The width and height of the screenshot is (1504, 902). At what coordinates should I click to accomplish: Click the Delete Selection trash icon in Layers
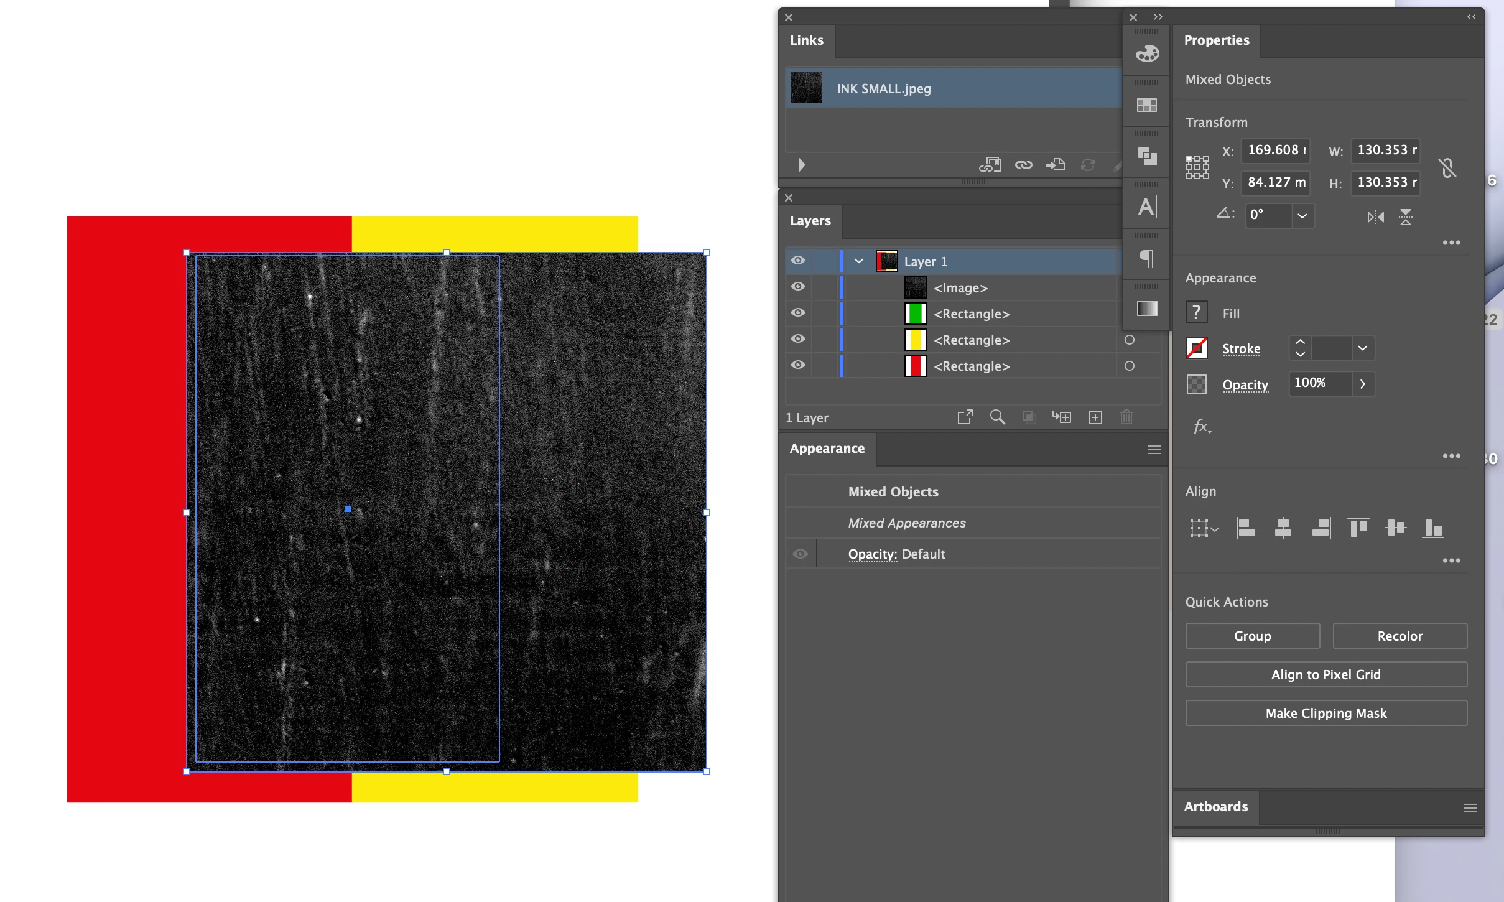[1126, 417]
